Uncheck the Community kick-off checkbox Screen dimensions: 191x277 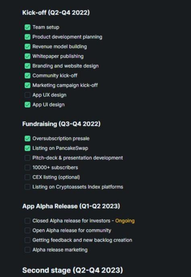coord(27,76)
